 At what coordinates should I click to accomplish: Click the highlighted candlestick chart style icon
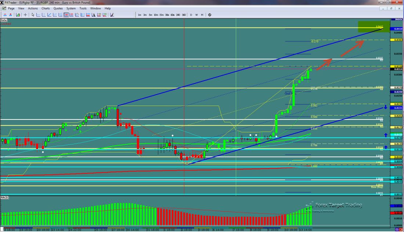tap(66, 15)
